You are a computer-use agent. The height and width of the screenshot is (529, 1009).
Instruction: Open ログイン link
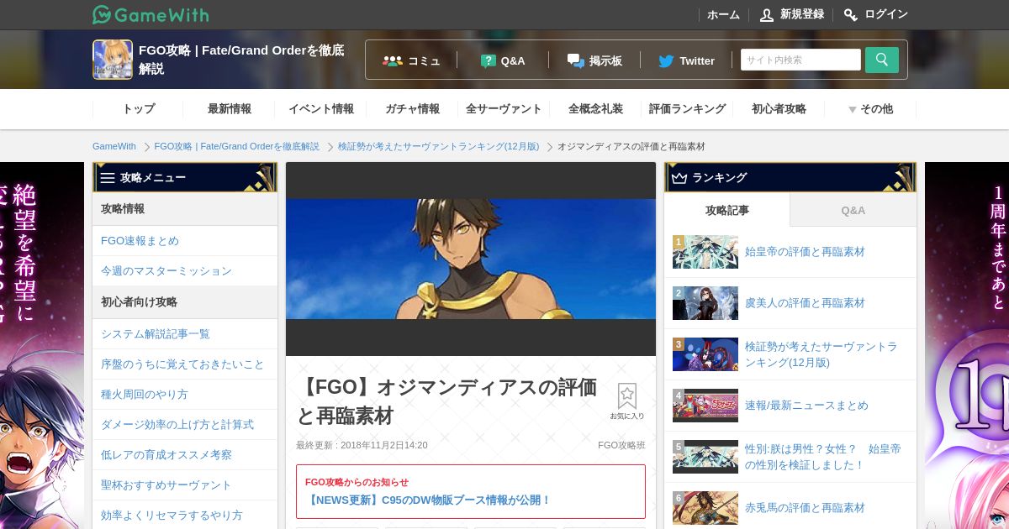coord(886,15)
